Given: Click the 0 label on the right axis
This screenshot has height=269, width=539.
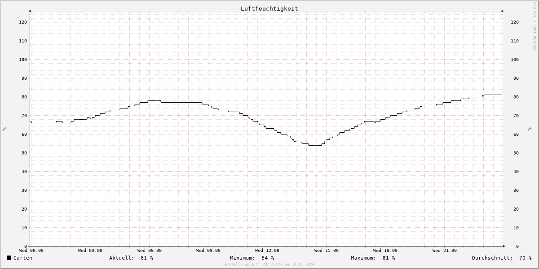Looking at the screenshot, I should point(517,247).
